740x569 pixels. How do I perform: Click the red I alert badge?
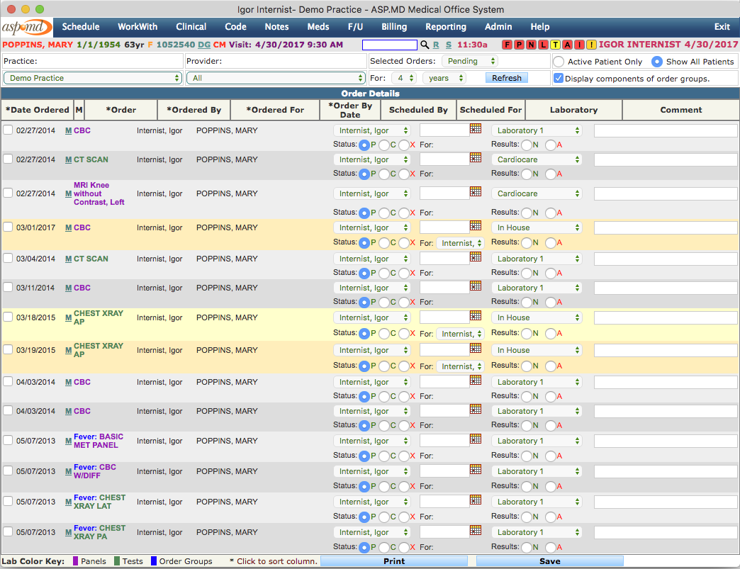(579, 45)
